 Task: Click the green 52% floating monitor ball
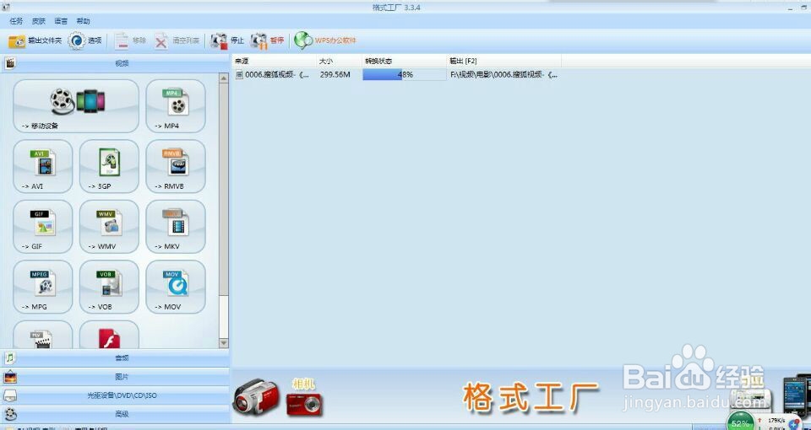pos(740,422)
